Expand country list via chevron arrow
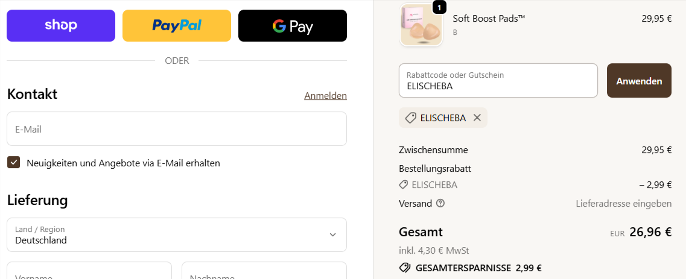 click(x=332, y=234)
